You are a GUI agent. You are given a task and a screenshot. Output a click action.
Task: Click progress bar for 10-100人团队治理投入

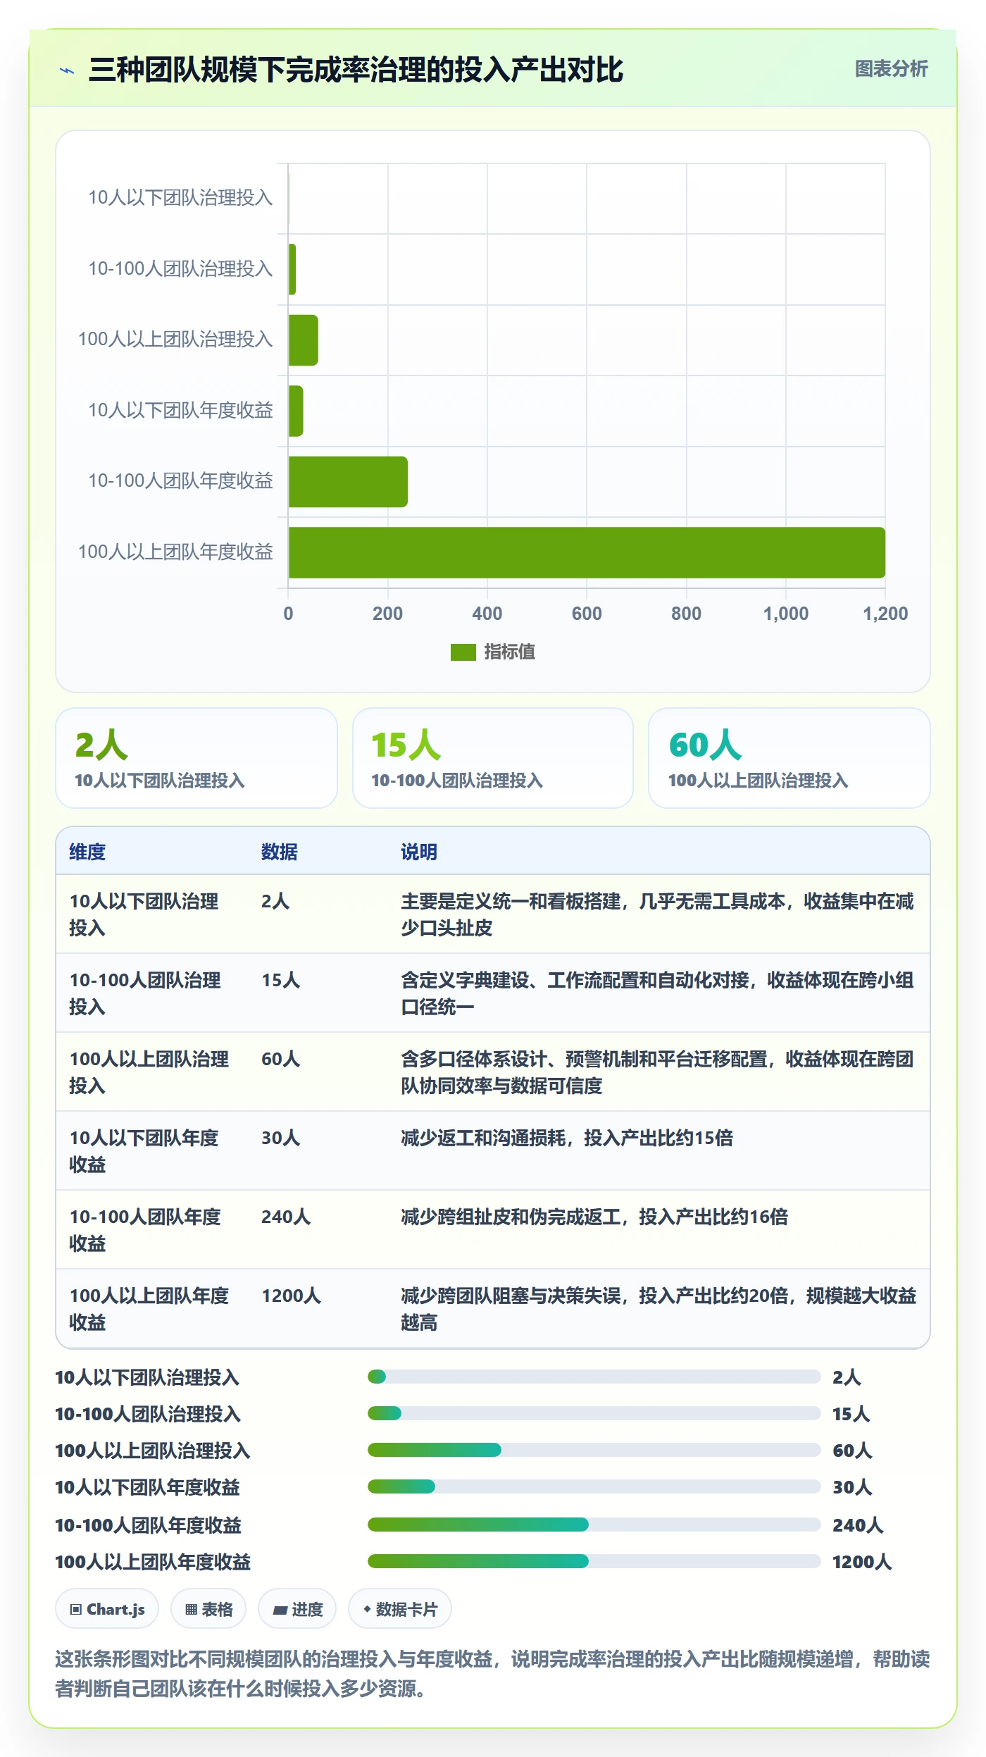click(594, 1413)
